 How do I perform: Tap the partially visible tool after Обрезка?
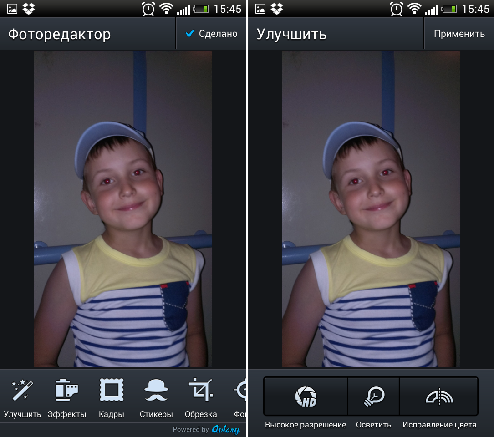(x=239, y=396)
